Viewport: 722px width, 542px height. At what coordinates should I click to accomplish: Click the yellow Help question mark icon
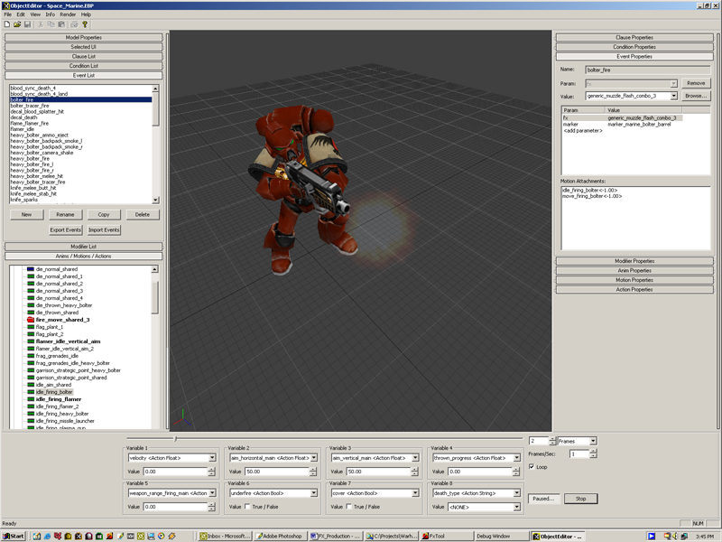tap(86, 24)
